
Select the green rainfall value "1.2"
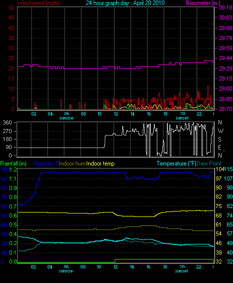tap(13, 169)
